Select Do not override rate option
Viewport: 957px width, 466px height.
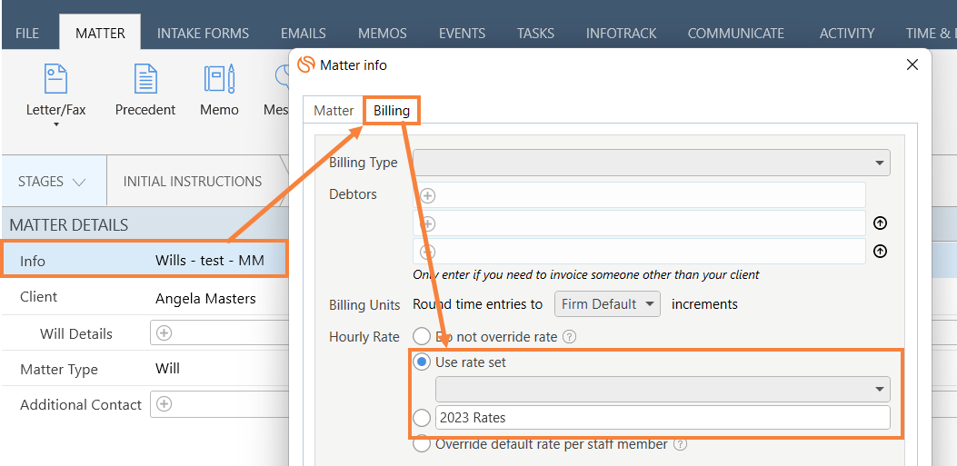tap(422, 336)
